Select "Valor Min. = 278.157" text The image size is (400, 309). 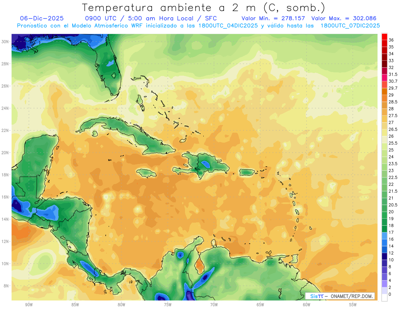coord(273,18)
